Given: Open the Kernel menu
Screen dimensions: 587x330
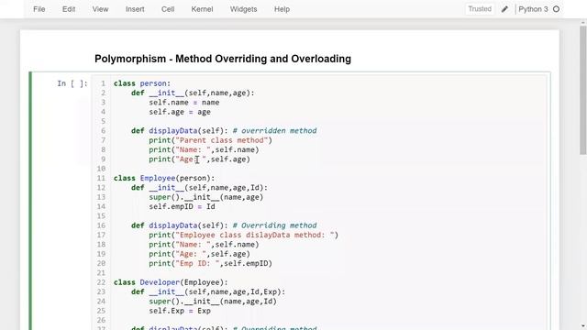Looking at the screenshot, I should (202, 9).
